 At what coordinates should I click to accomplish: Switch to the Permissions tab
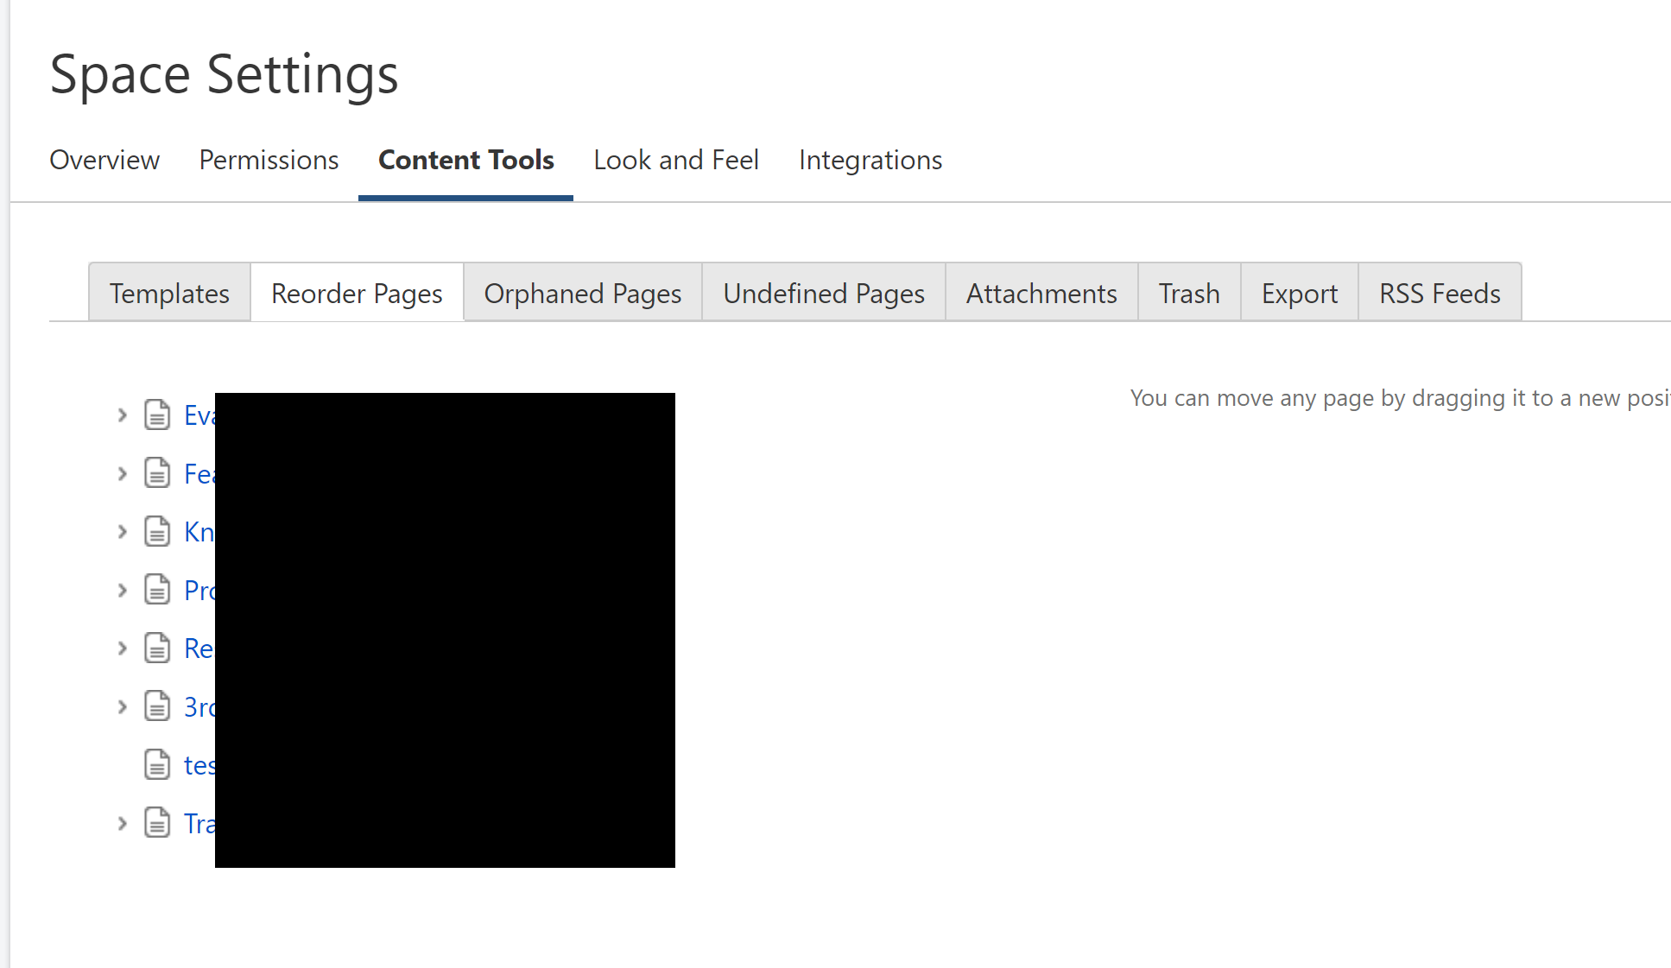[x=269, y=160]
